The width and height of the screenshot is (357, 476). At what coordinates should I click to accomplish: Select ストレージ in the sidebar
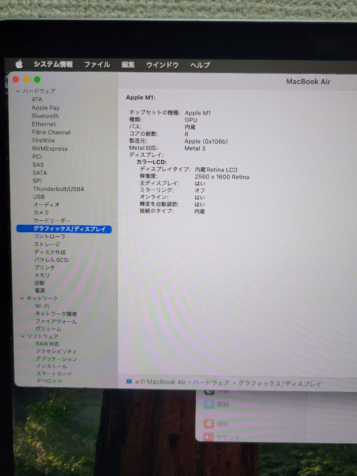pos(47,244)
